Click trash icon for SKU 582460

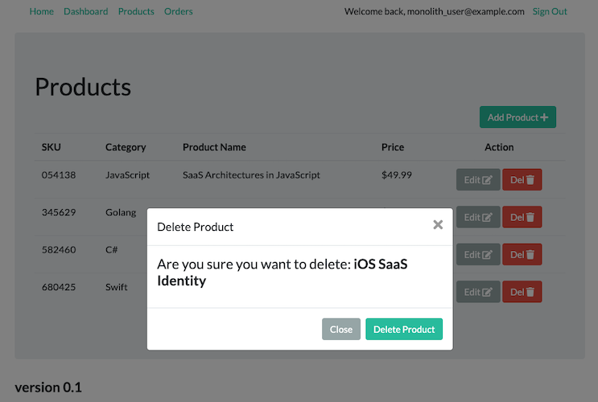tap(530, 255)
